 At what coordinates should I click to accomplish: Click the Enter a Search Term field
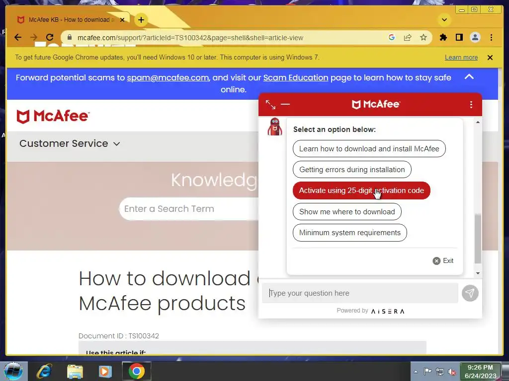[x=188, y=209]
